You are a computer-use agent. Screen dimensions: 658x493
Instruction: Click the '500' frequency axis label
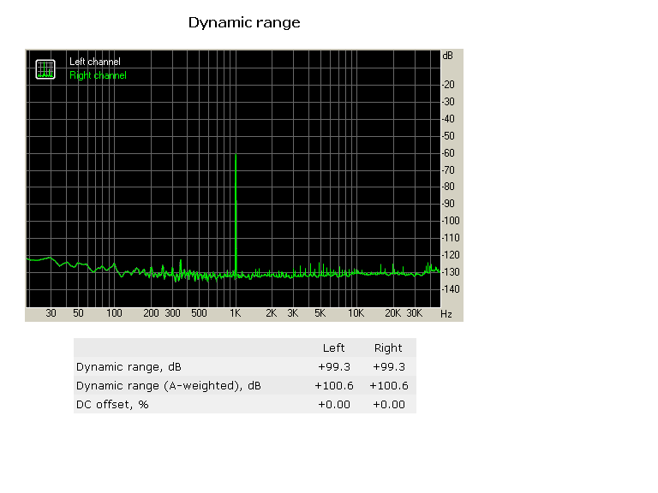[199, 313]
